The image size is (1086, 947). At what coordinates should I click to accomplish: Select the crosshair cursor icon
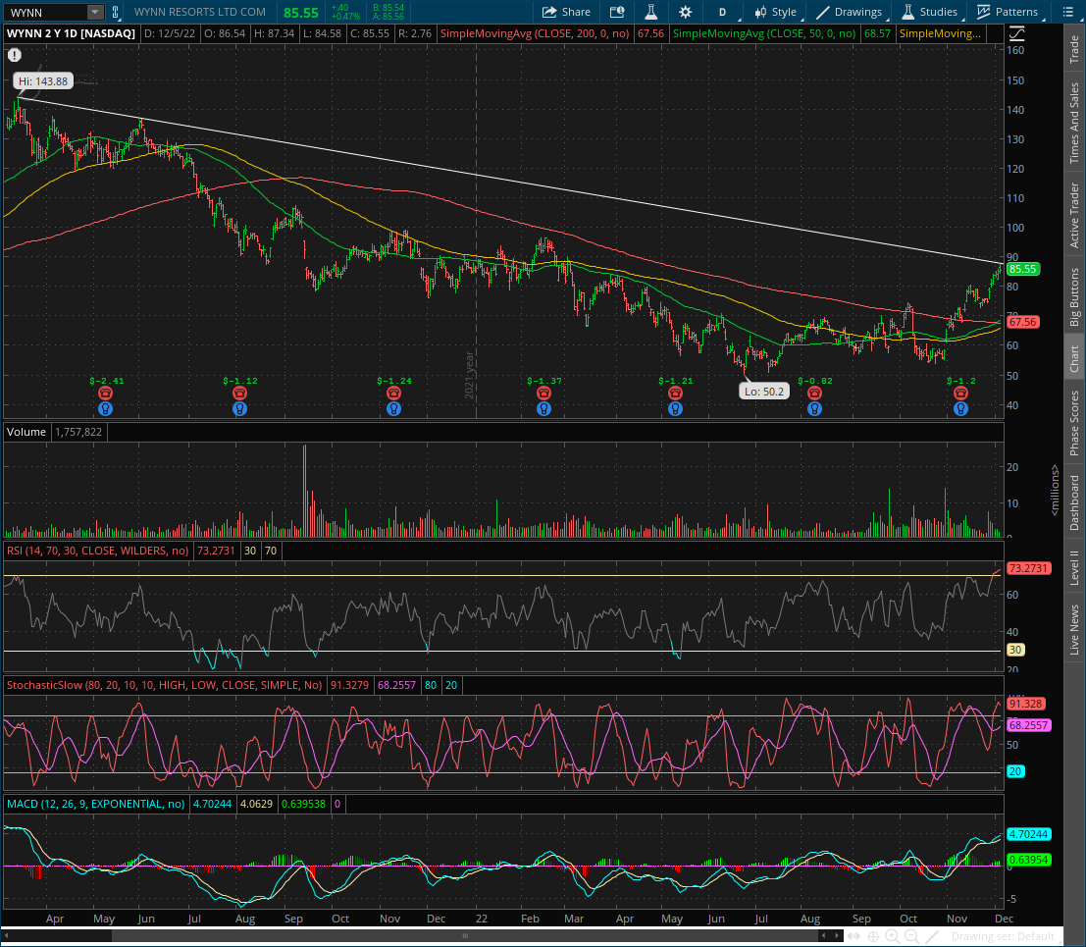(x=873, y=936)
